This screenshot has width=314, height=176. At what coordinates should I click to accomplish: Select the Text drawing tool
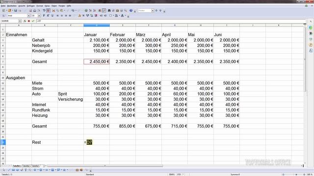click(26, 170)
